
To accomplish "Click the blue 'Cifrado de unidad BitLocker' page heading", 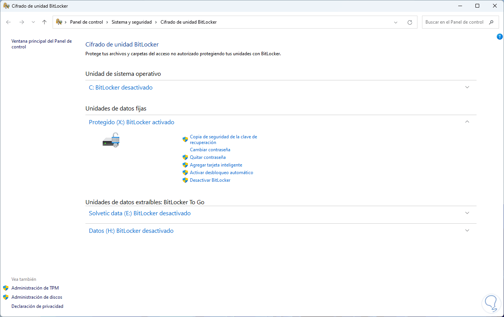I will click(122, 45).
